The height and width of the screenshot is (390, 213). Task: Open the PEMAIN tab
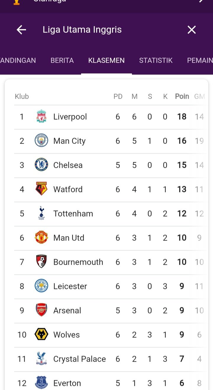200,61
